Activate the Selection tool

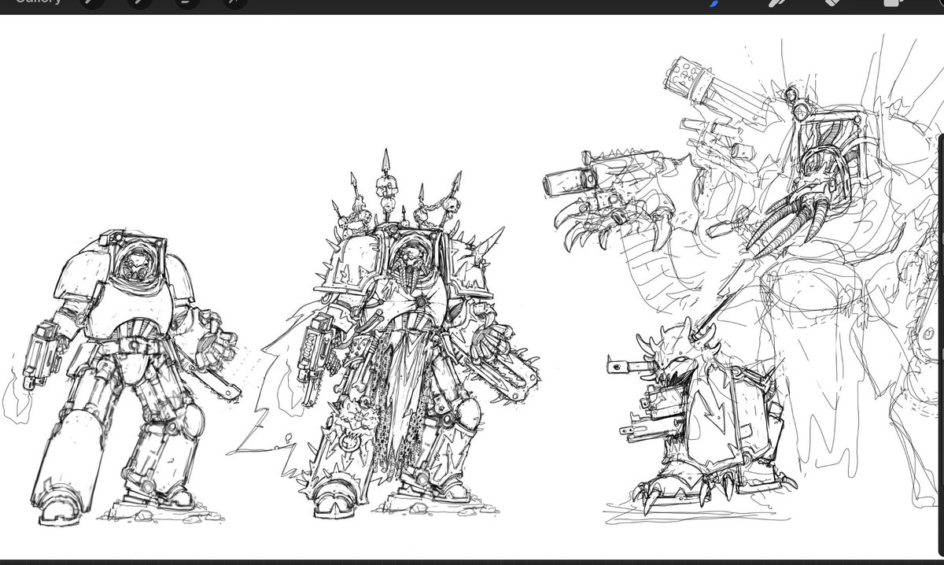(187, 2)
